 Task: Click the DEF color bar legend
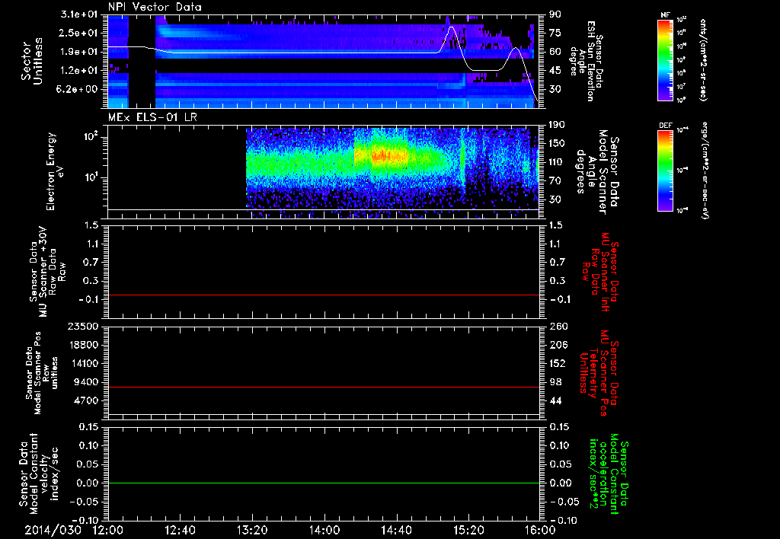pos(666,170)
